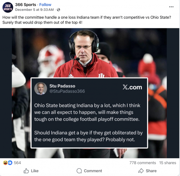Open the 366 Sports profile picture
Screen dimensions: 180x176
[8, 7]
